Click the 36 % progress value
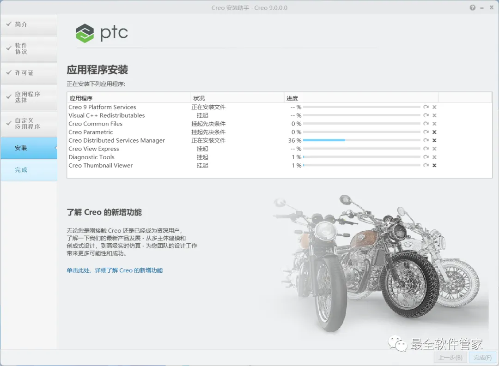Screen dimensions: 499x366 [x=295, y=140]
